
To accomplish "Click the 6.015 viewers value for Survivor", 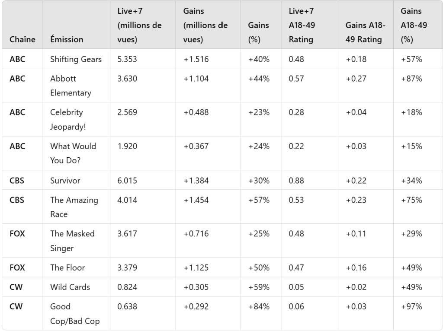I will [x=127, y=181].
